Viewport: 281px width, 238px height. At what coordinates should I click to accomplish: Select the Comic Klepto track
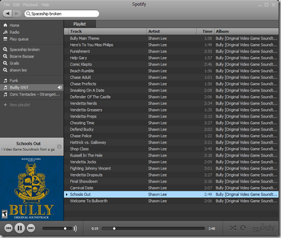click(171, 64)
